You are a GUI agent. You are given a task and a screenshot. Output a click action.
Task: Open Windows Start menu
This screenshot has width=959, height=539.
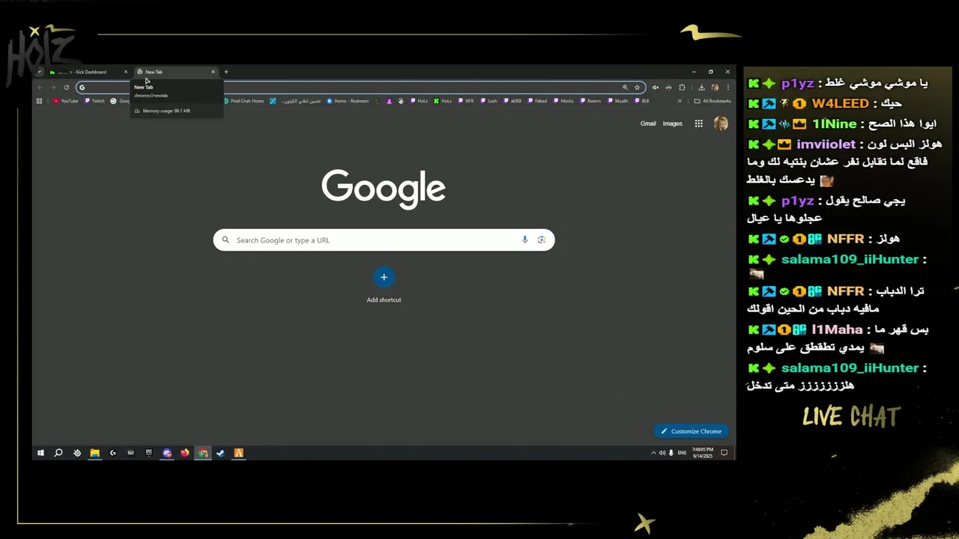tap(40, 453)
